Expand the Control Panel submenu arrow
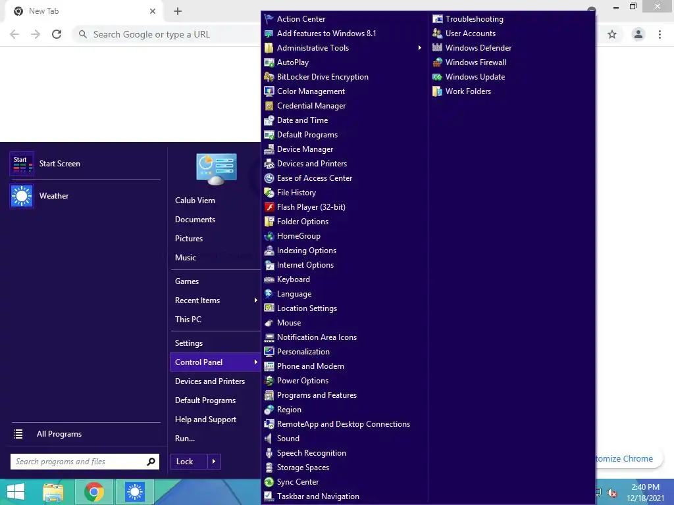Viewport: 674px width, 505px height. [x=256, y=362]
